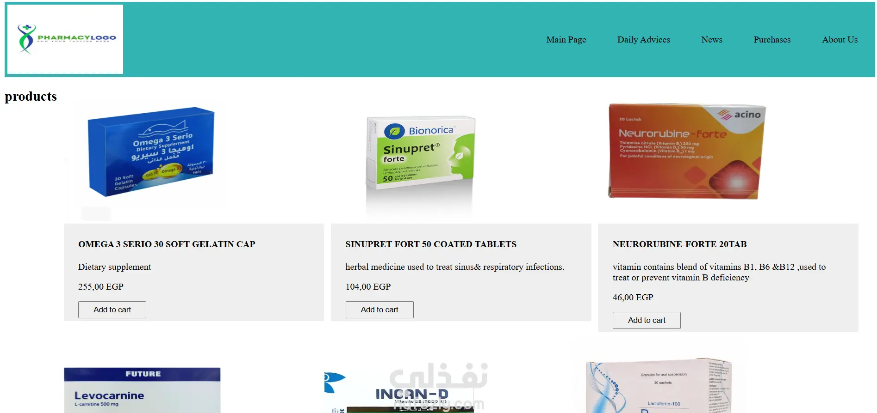Add Omega 3 Serio to cart
Viewport: 877px width, 413px height.
point(112,310)
